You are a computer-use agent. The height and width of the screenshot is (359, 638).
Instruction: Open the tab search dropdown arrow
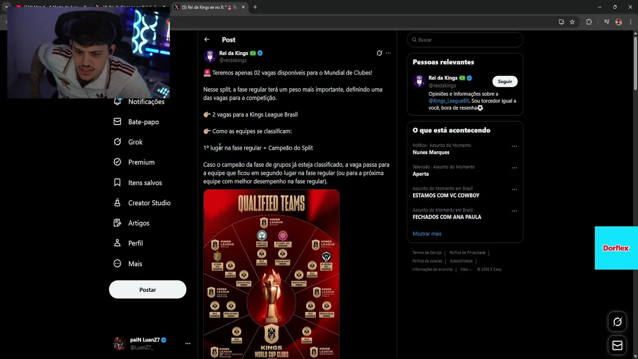click(6, 7)
